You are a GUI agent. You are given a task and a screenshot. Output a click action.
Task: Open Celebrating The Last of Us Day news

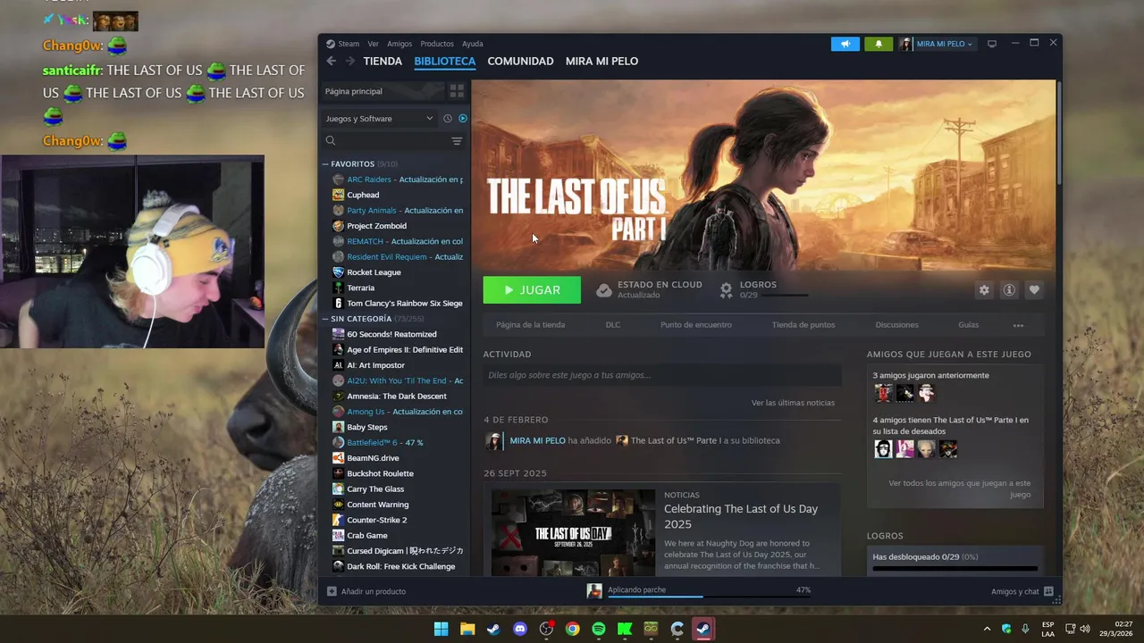coord(740,516)
